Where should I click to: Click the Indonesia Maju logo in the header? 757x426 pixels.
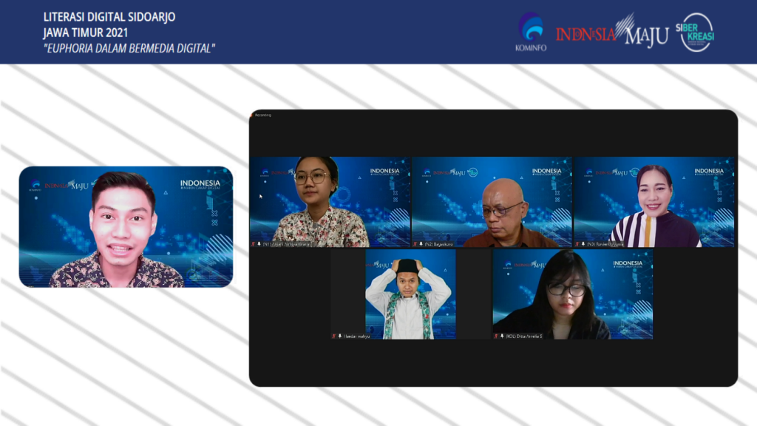click(612, 33)
